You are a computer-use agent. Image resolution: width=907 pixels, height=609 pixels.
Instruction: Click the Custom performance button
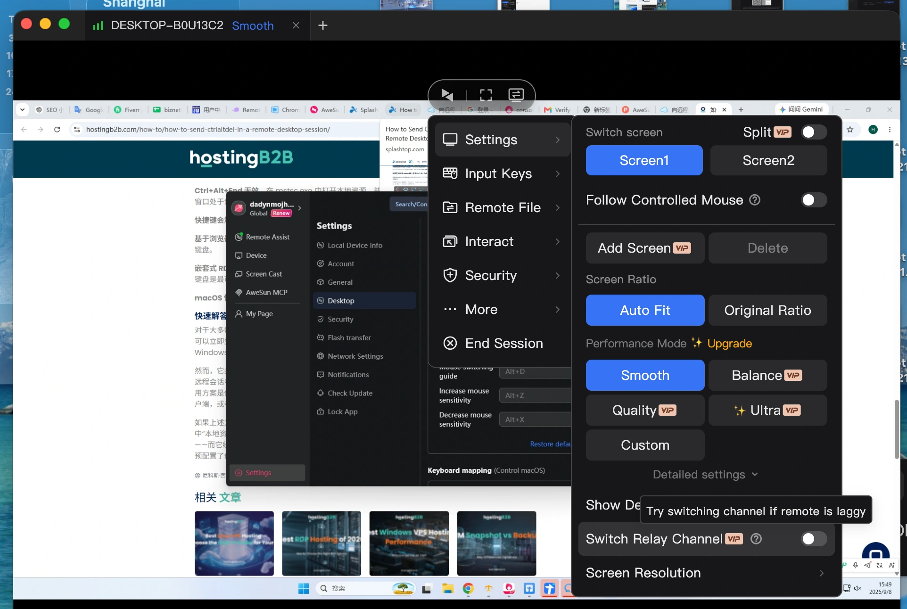(x=645, y=445)
